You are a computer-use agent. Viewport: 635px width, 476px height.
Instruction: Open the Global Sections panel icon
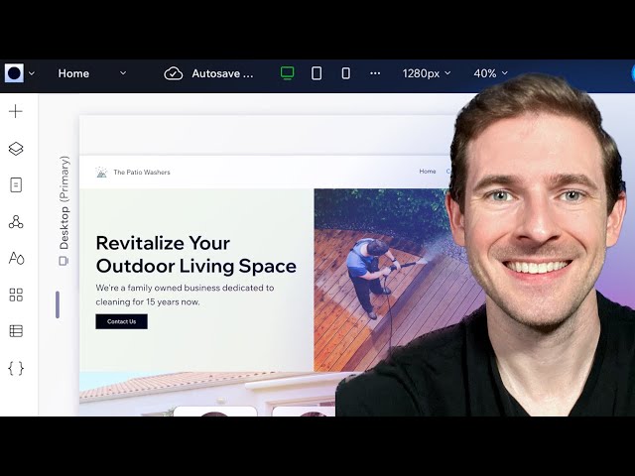[x=16, y=222]
